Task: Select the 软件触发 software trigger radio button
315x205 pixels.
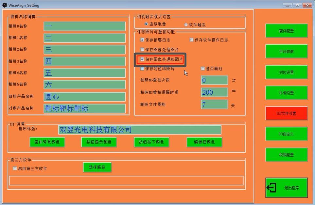Action: coord(186,25)
